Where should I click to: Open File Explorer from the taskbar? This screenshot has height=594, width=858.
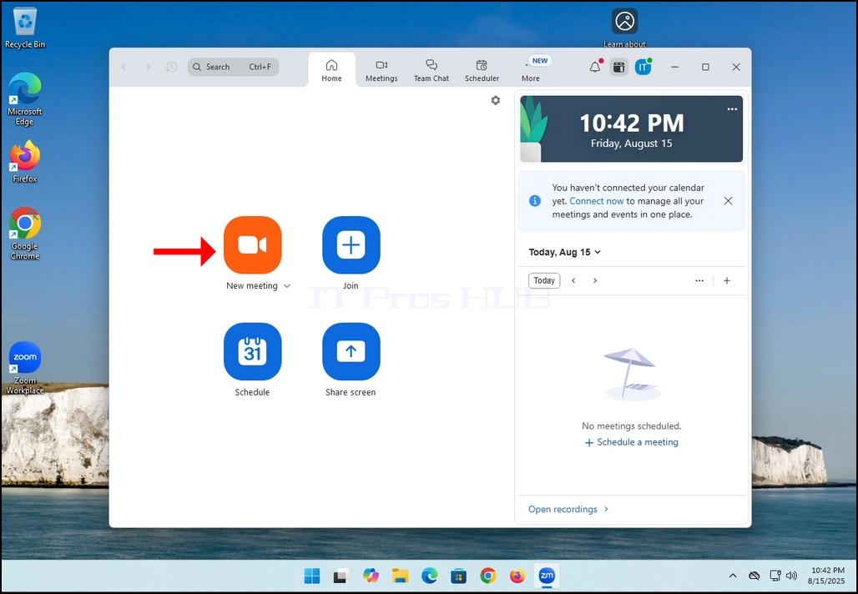tap(400, 576)
